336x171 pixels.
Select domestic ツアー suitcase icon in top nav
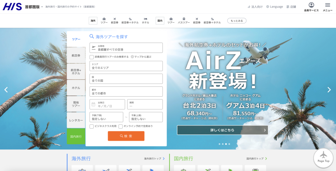(x=171, y=21)
